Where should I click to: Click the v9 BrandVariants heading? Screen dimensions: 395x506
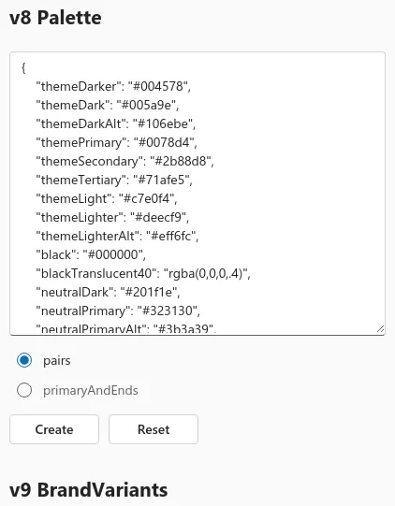pos(89,490)
